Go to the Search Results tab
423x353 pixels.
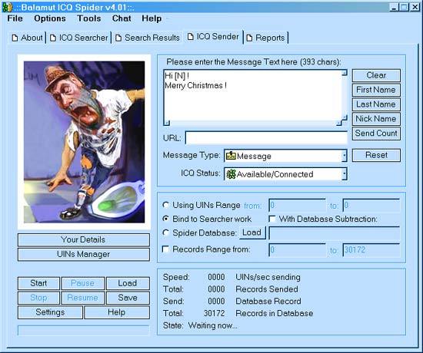(x=148, y=38)
